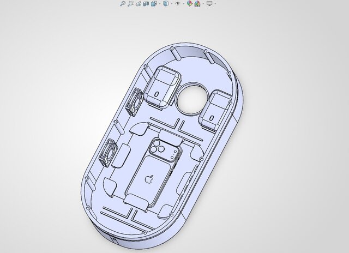349x253 pixels.
Task: Activate the Section View tool
Action: (146, 4)
